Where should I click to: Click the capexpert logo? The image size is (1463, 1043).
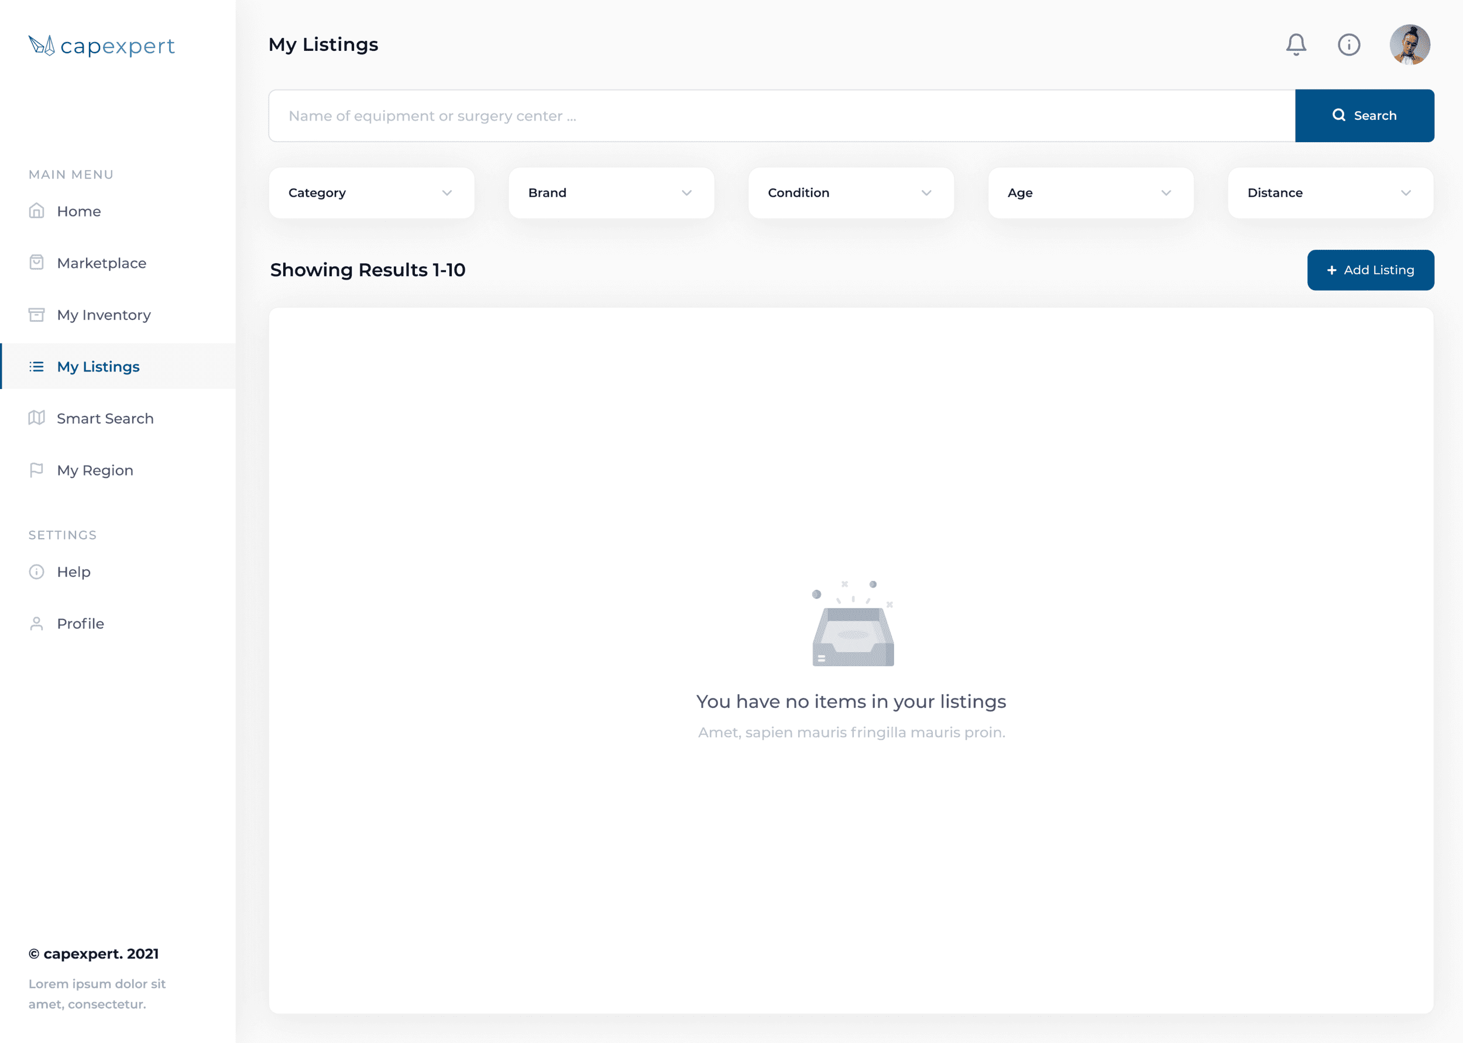pyautogui.click(x=101, y=46)
